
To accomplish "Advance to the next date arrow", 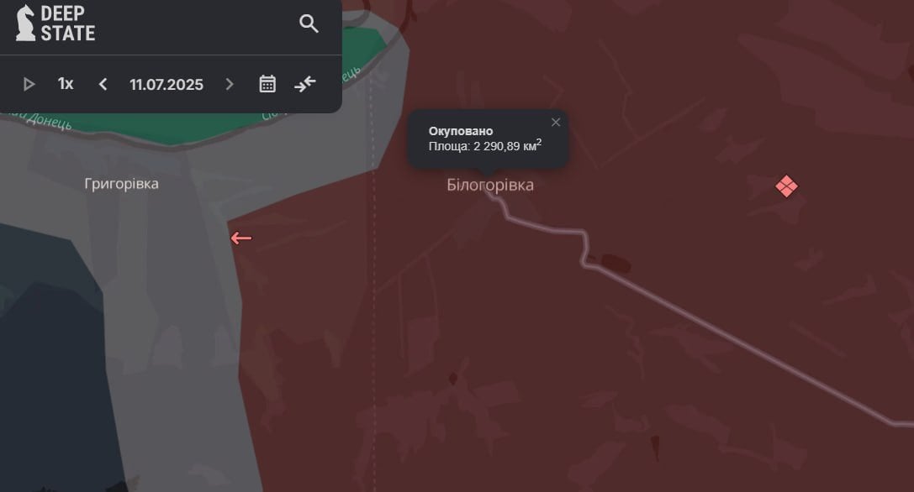I will [230, 85].
